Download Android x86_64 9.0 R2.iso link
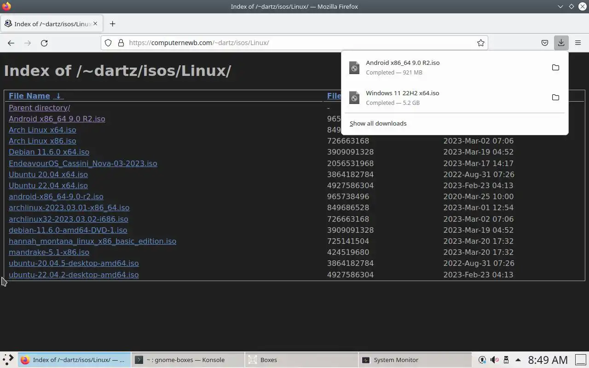 point(57,119)
